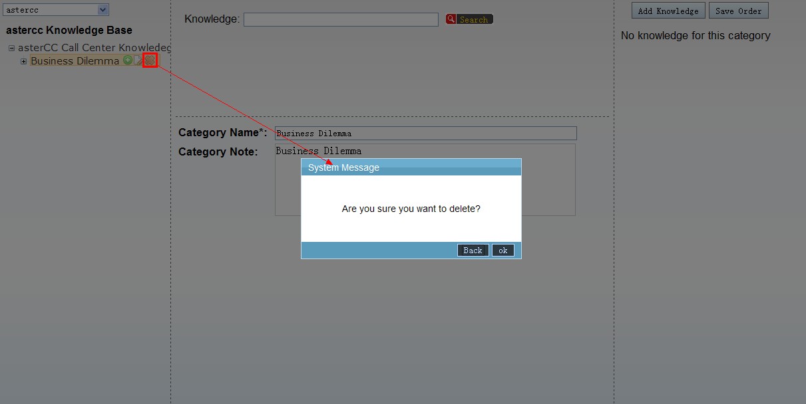
Task: Select asterCC Call Center Knowledge root item
Action: click(94, 48)
